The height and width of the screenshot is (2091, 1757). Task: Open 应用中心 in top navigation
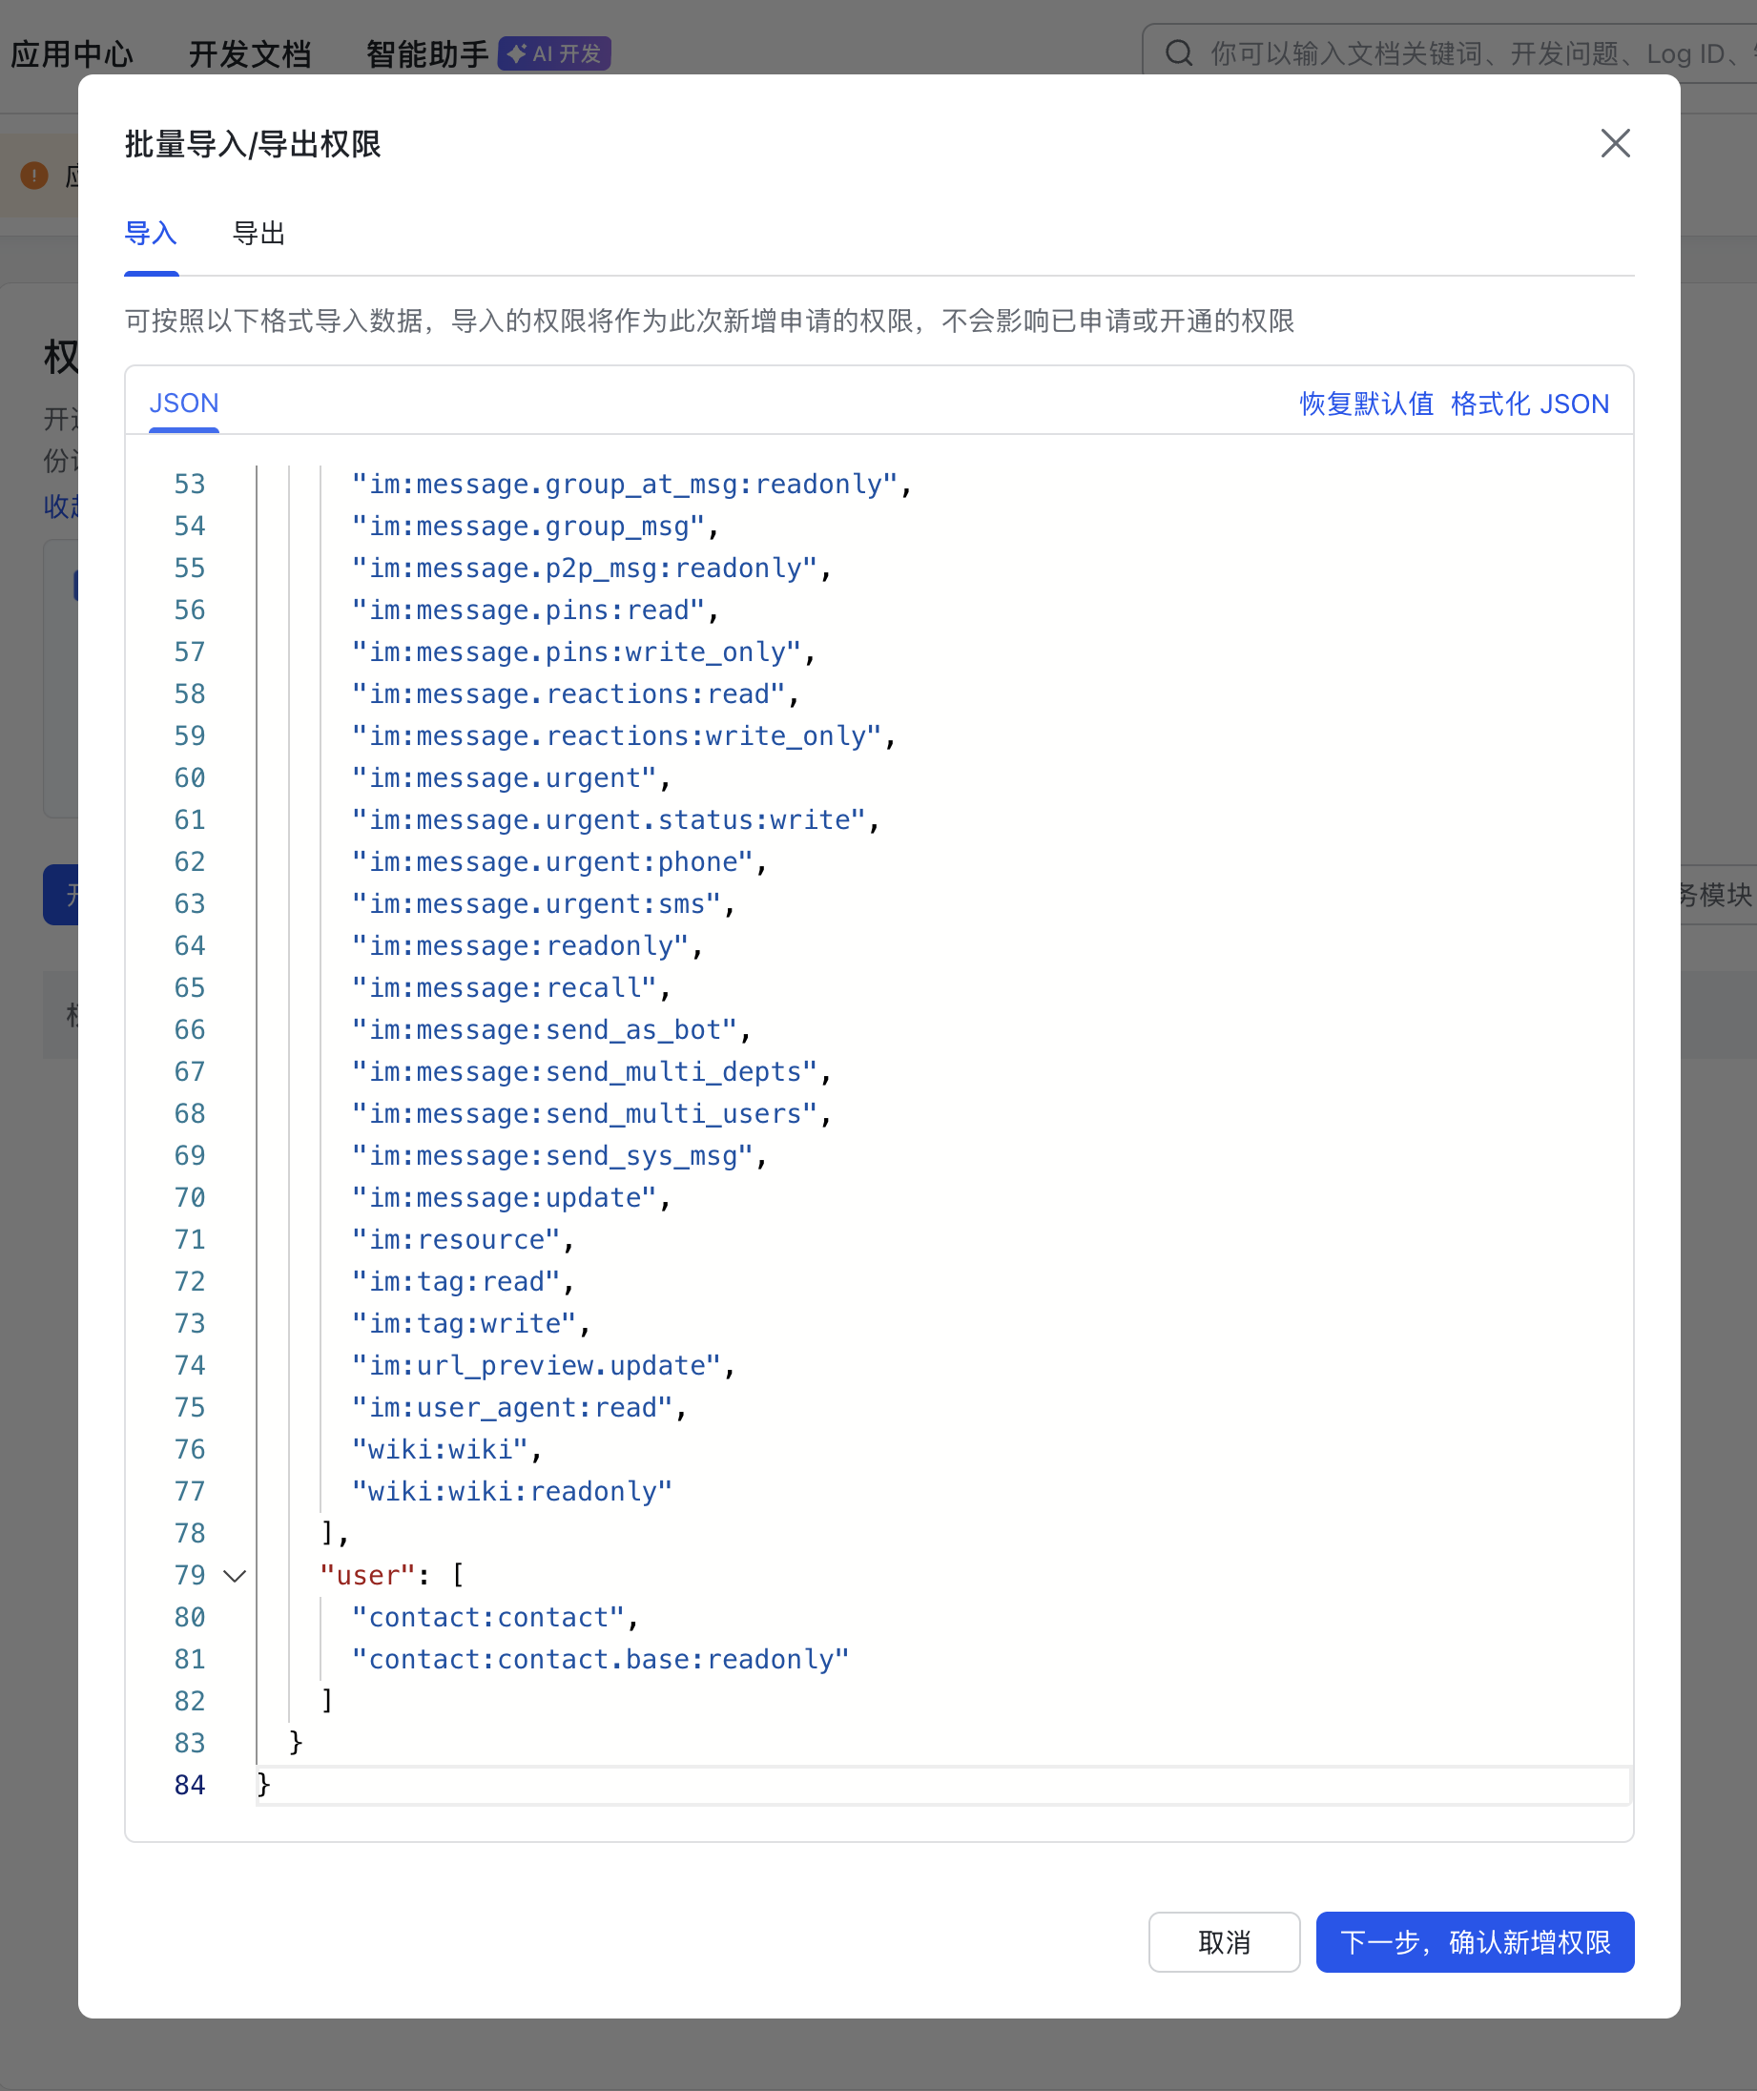coord(72,53)
